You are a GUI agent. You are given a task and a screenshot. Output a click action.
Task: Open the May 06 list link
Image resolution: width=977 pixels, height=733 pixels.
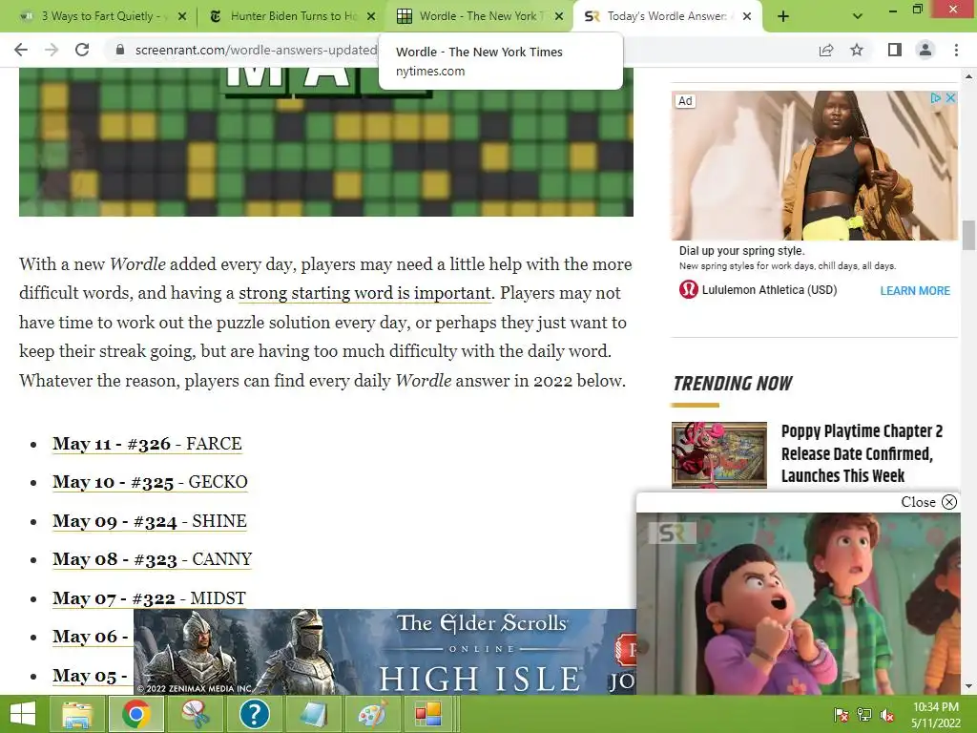click(x=90, y=637)
